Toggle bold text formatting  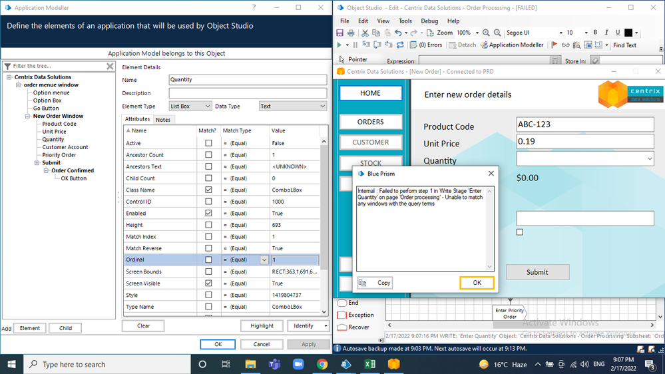tap(595, 33)
